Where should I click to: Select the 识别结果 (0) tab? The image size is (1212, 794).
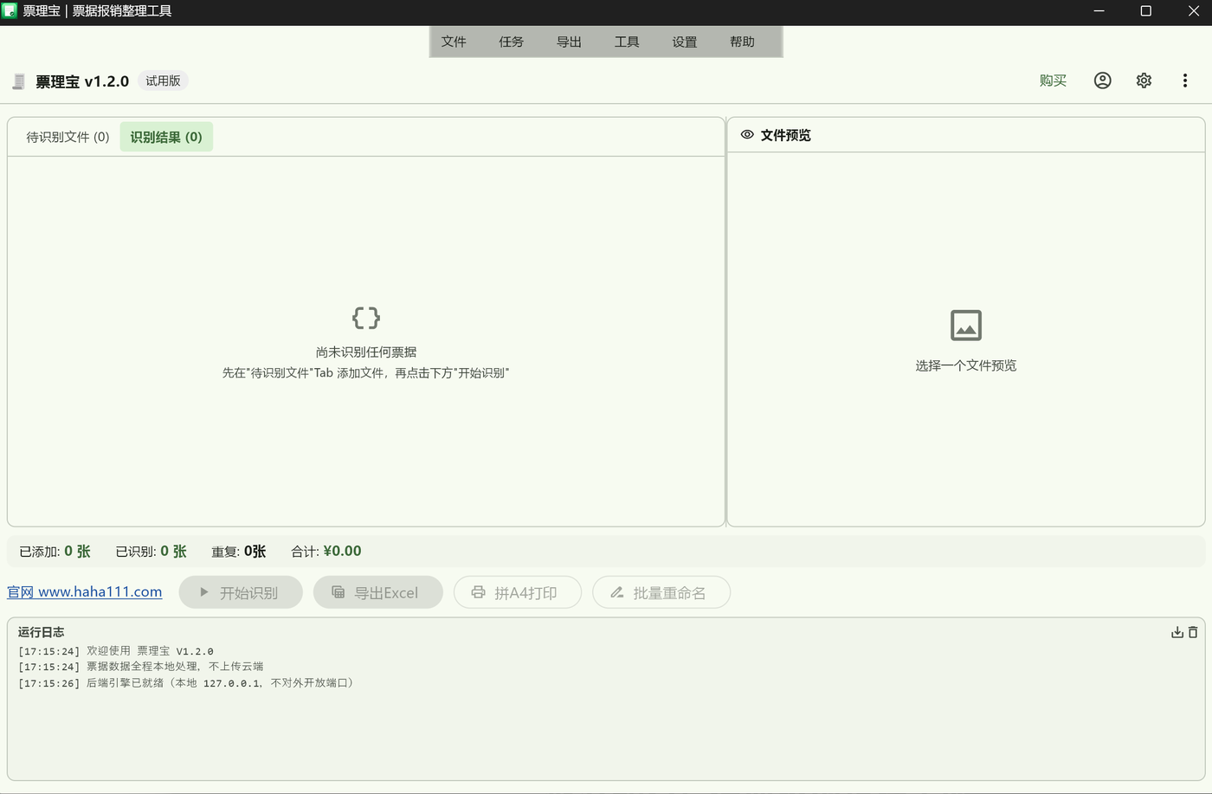click(166, 137)
